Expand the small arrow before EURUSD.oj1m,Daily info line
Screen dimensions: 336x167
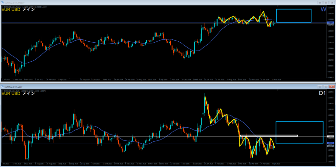coord(3,91)
